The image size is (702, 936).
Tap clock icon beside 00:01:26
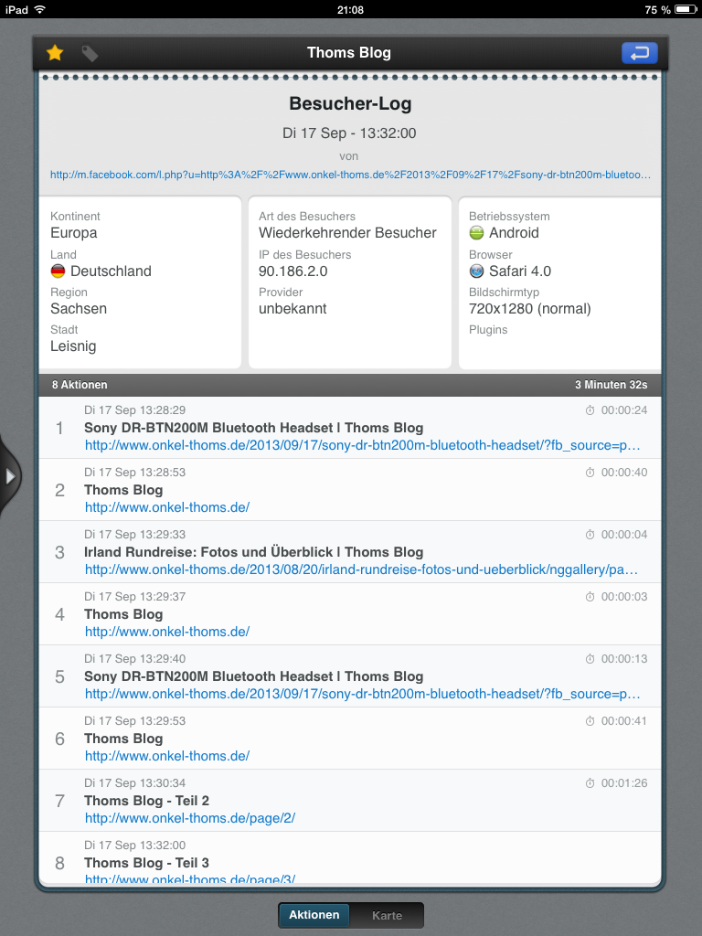pos(590,782)
